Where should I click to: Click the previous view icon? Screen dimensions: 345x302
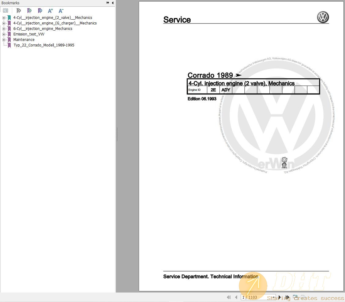295,297
